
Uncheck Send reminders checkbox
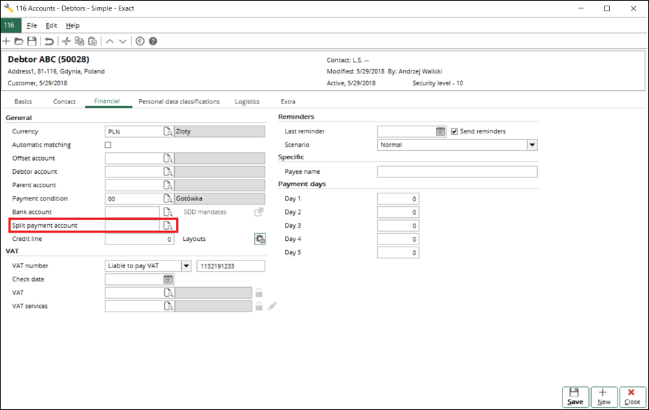pos(455,131)
